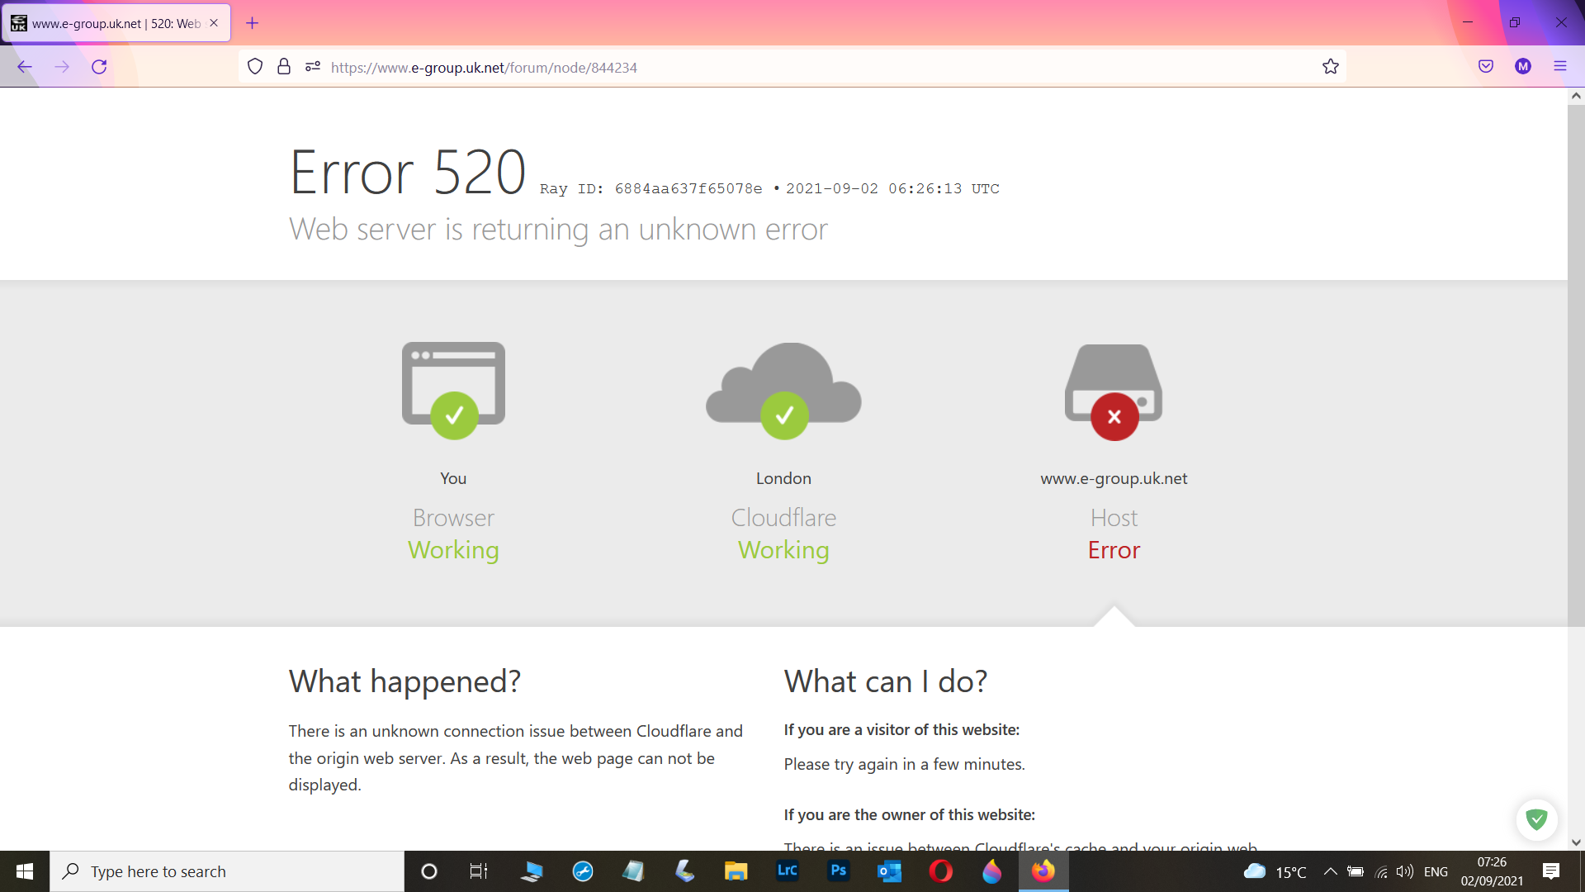This screenshot has height=892, width=1585.
Task: Open site permissions icon in address bar
Action: [312, 67]
